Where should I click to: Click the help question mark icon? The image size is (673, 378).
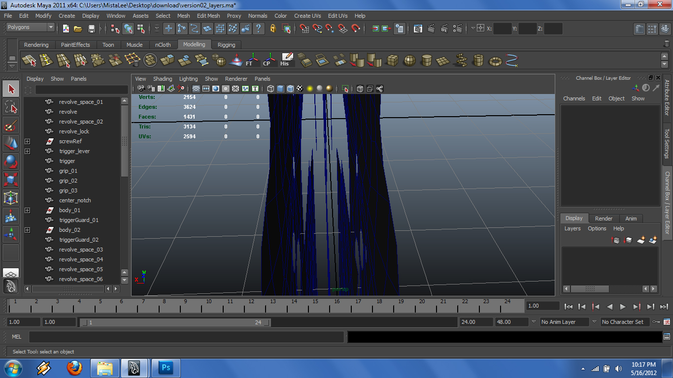click(x=258, y=29)
